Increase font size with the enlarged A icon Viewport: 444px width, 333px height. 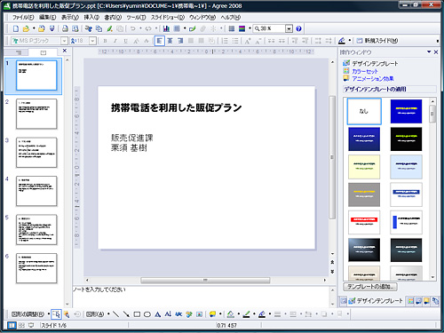248,41
